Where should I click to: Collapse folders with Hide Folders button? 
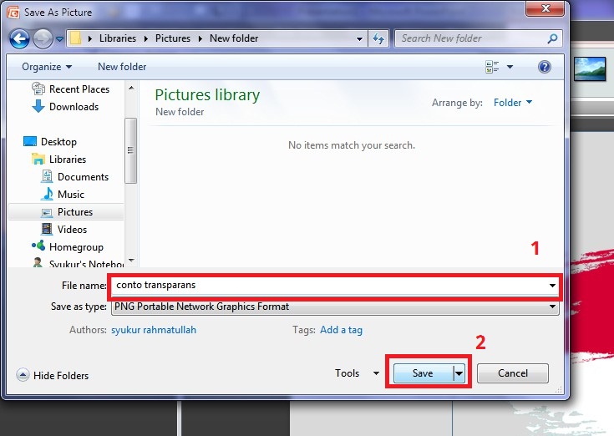click(x=53, y=375)
